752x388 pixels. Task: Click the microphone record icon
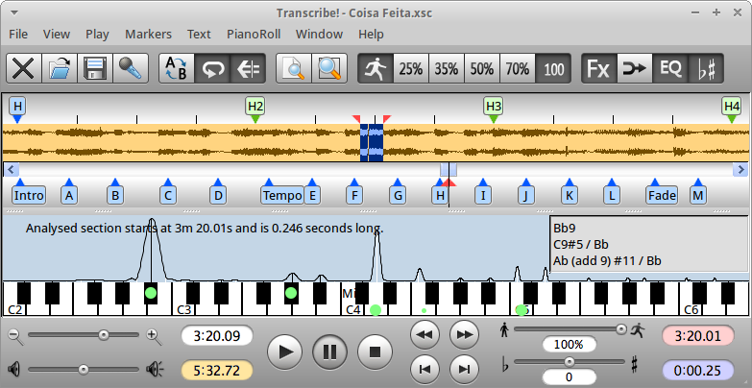(131, 69)
